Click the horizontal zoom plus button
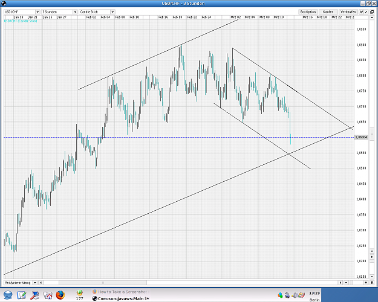Image resolution: width=378 pixels, height=302 pixels. (x=366, y=283)
